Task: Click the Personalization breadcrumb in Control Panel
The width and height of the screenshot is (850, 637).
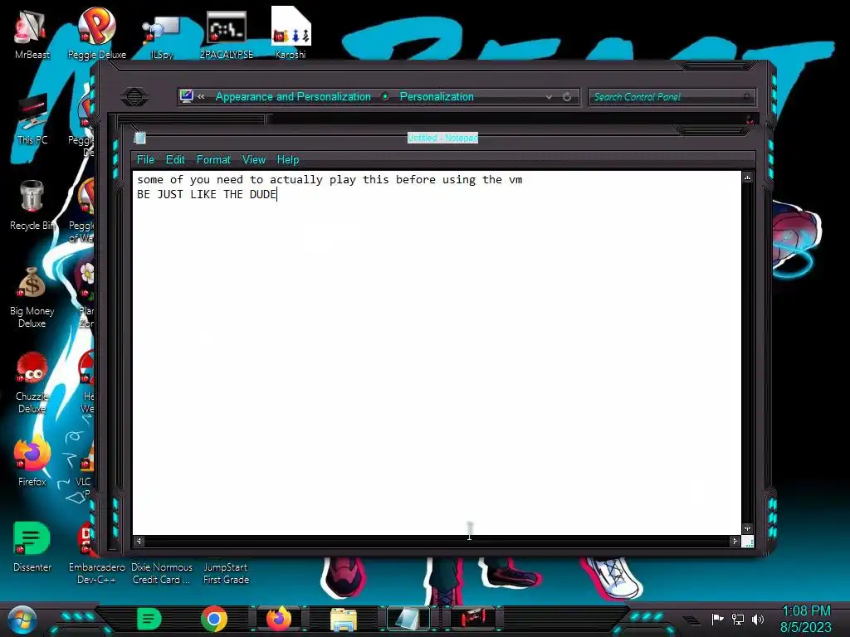Action: [x=437, y=97]
